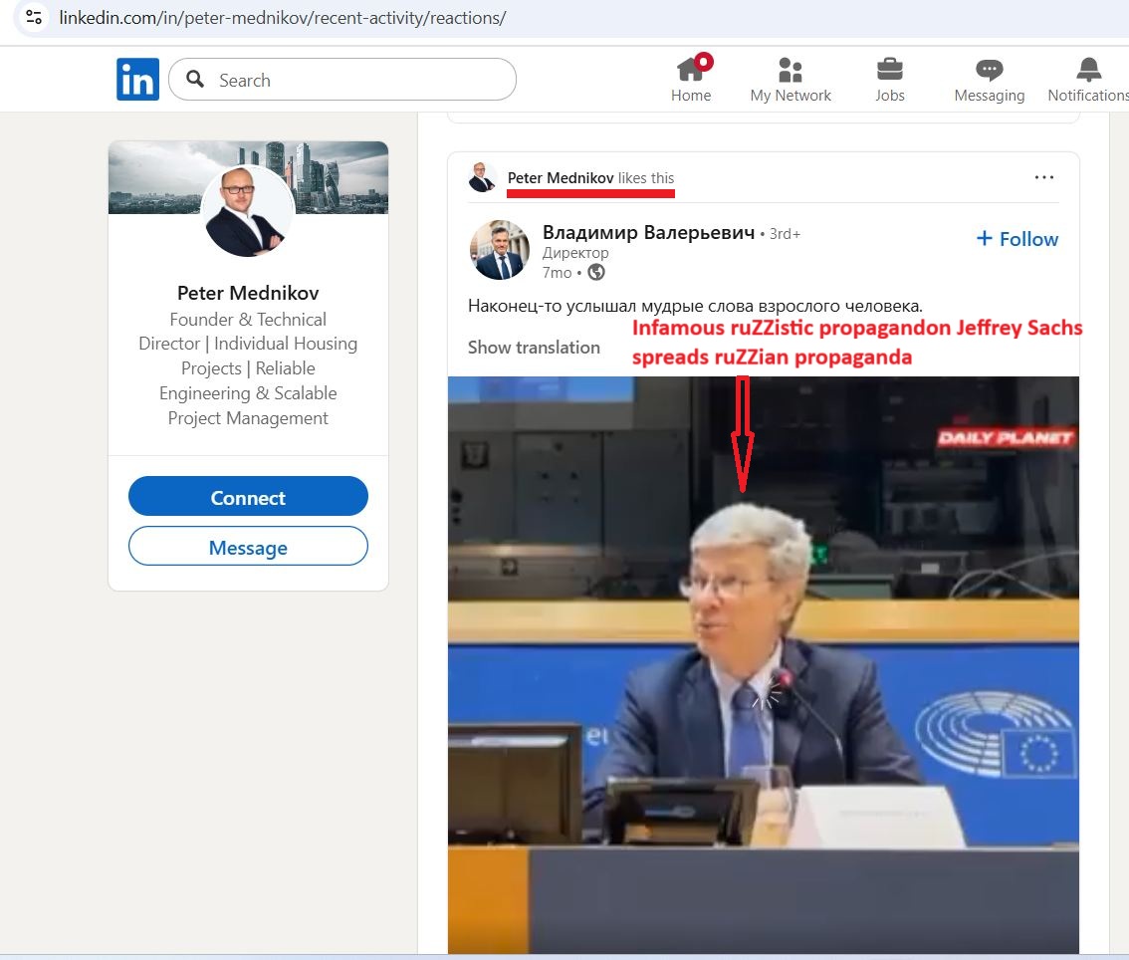This screenshot has width=1129, height=960.
Task: Open Владимир Валерьевич author name link
Action: click(648, 233)
